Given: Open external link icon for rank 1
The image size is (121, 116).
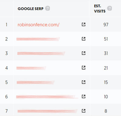Looking at the screenshot, I should pyautogui.click(x=84, y=24).
